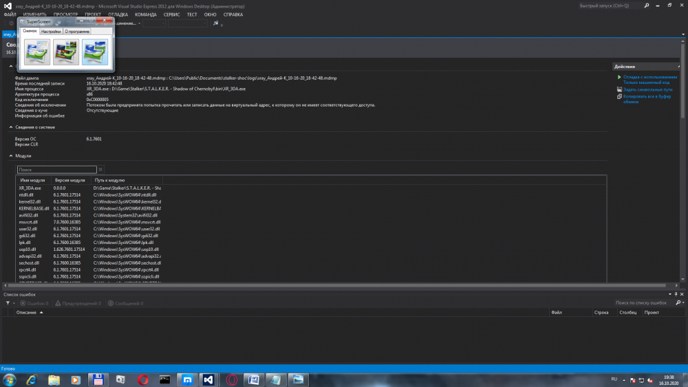Click the first SuperScreen capture thumbnail icon
688x387 pixels.
point(36,52)
